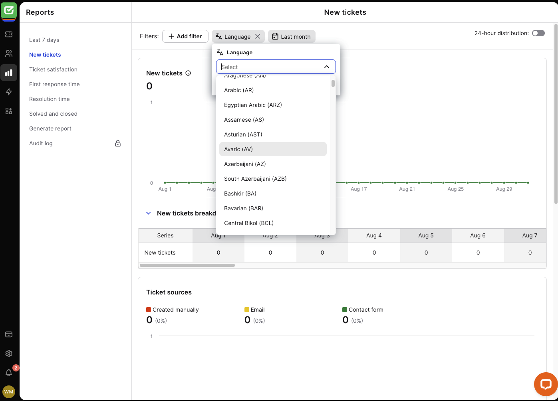This screenshot has height=401, width=558.
Task: Click the red Created manually swatch
Action: [x=149, y=310]
